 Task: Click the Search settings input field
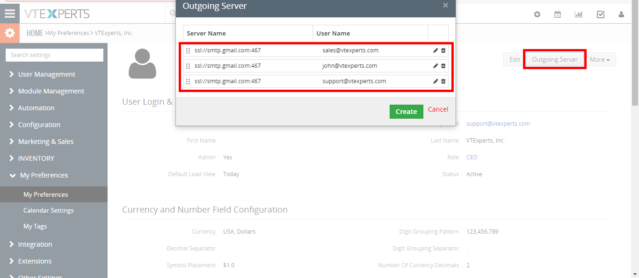click(x=54, y=55)
